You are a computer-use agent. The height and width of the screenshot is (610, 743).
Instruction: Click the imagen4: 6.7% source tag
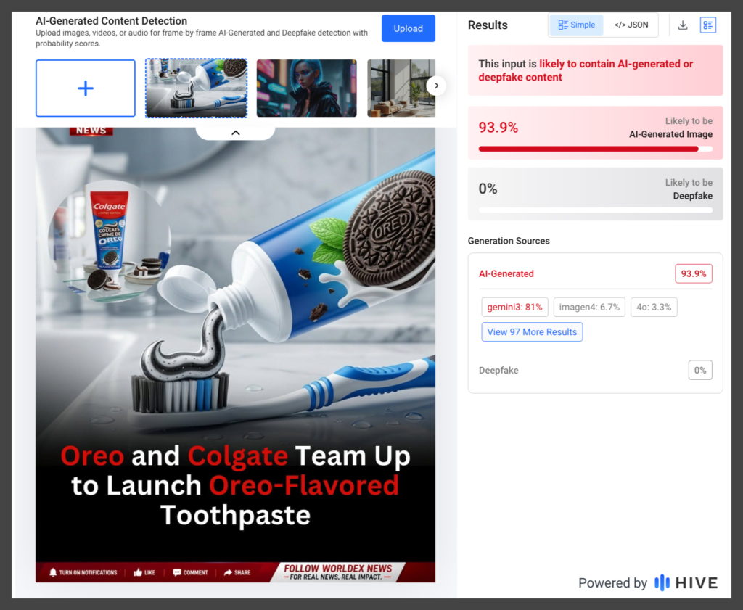(589, 307)
